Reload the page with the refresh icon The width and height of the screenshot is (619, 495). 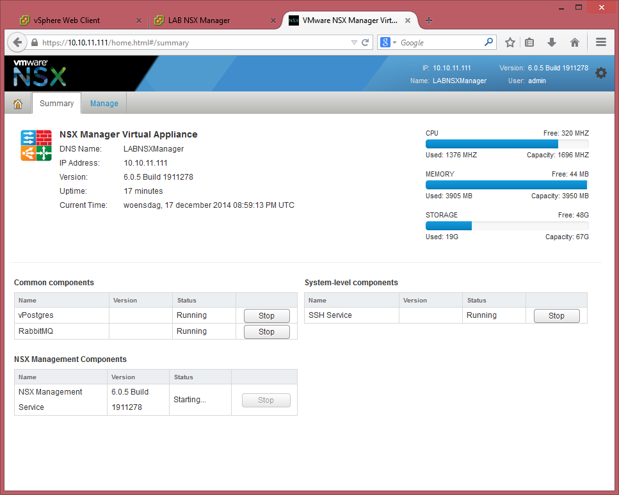366,43
